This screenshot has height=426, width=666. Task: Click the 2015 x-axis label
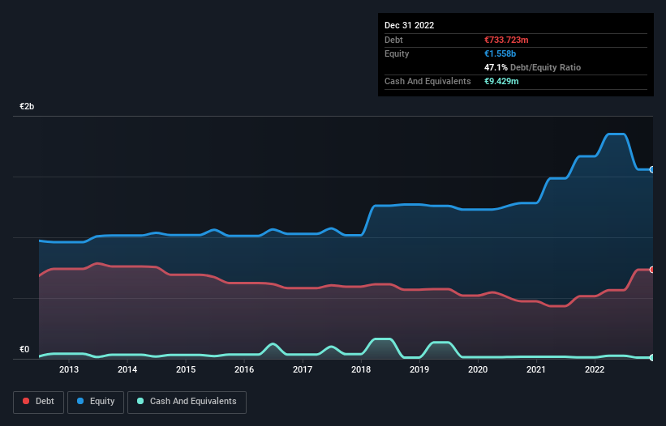click(x=186, y=369)
